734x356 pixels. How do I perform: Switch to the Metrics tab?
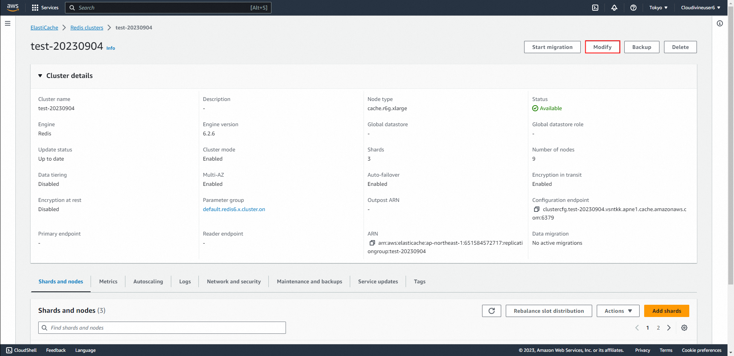(x=108, y=281)
